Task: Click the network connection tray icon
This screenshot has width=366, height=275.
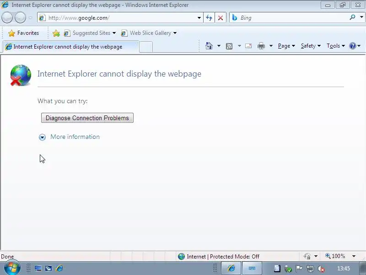Action: (x=310, y=269)
